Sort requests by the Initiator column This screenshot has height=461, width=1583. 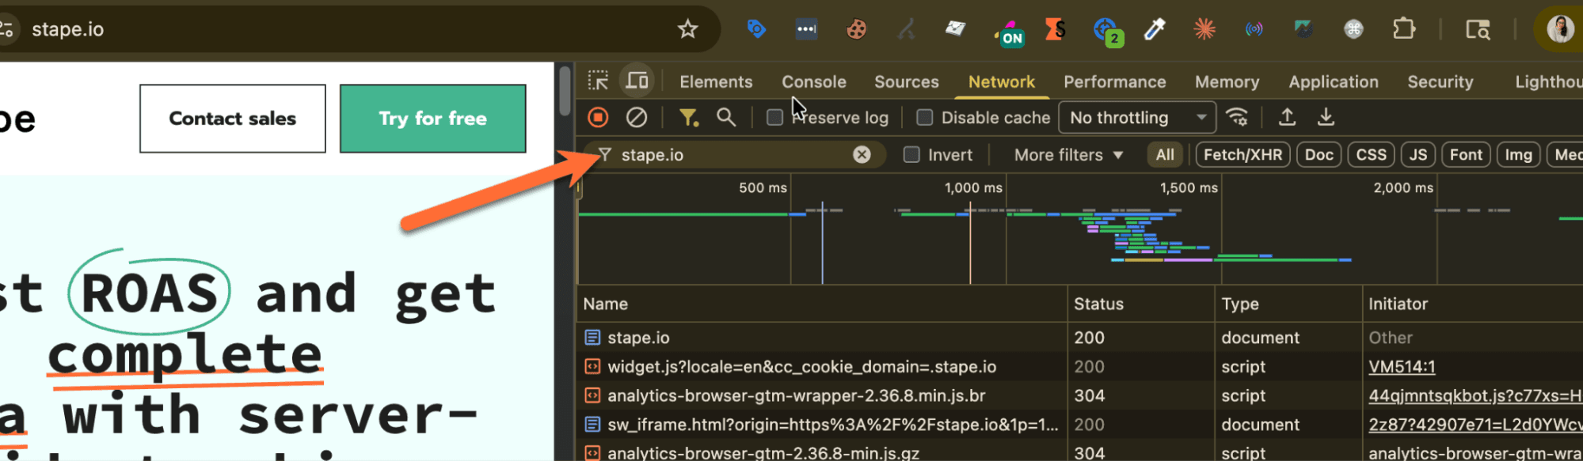point(1473,304)
